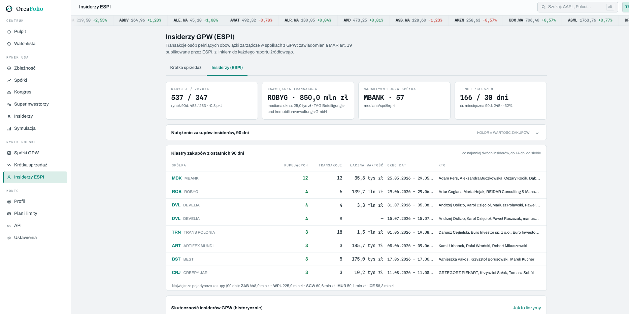Click the ⌘K shortcut badge

click(610, 7)
